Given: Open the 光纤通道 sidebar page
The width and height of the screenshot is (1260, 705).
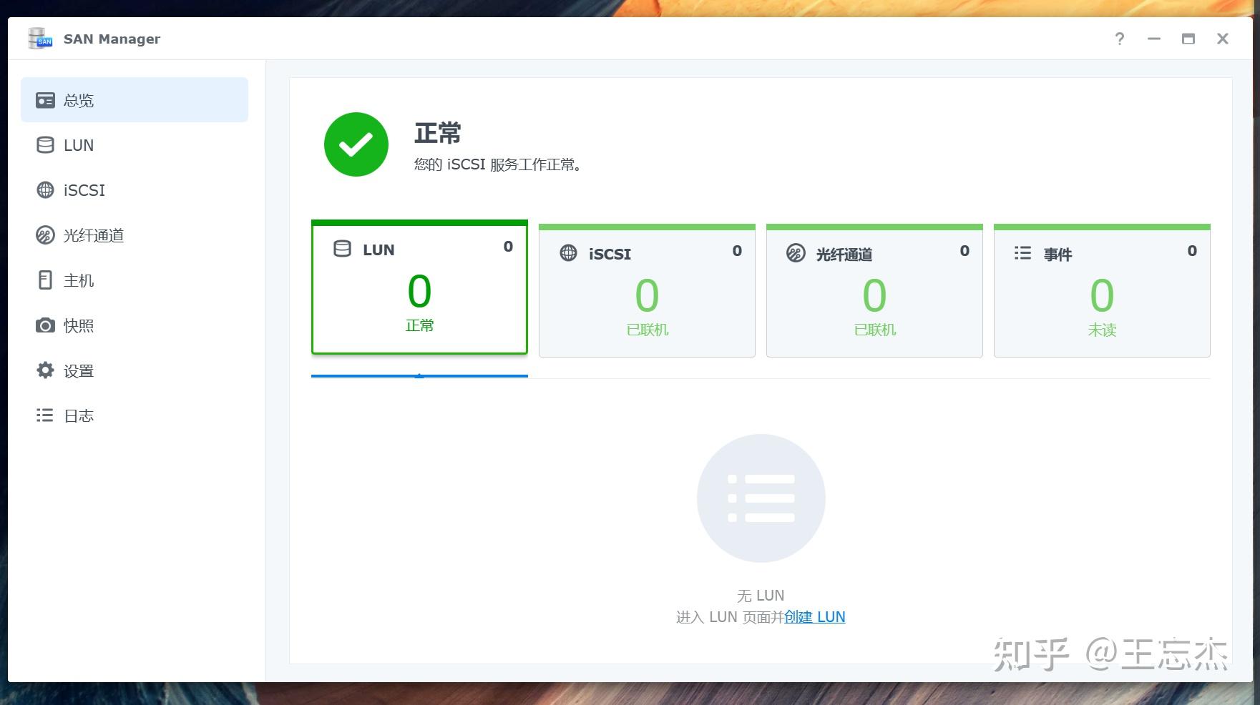Looking at the screenshot, I should point(135,235).
